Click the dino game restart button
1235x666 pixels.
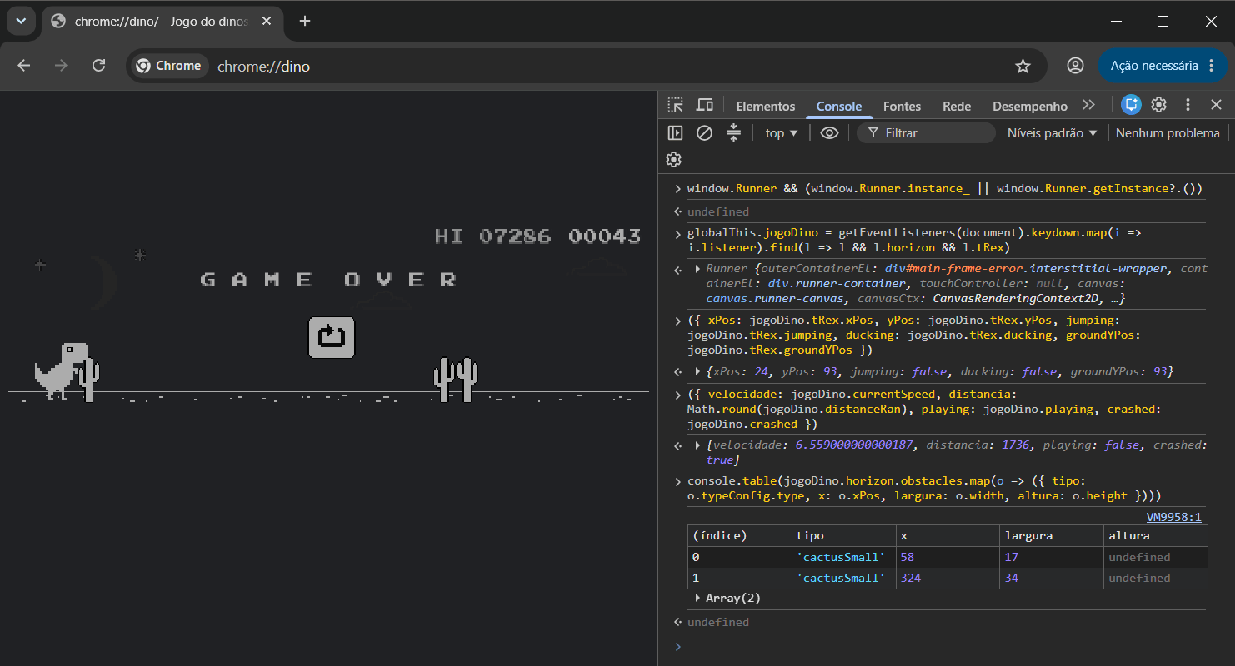tap(332, 337)
